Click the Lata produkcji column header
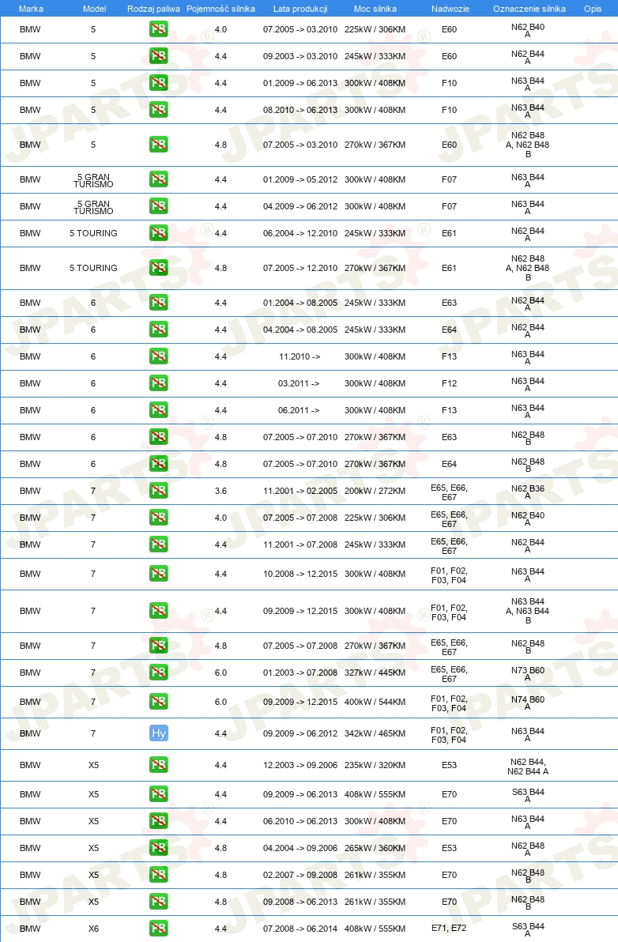The width and height of the screenshot is (618, 942). (300, 9)
